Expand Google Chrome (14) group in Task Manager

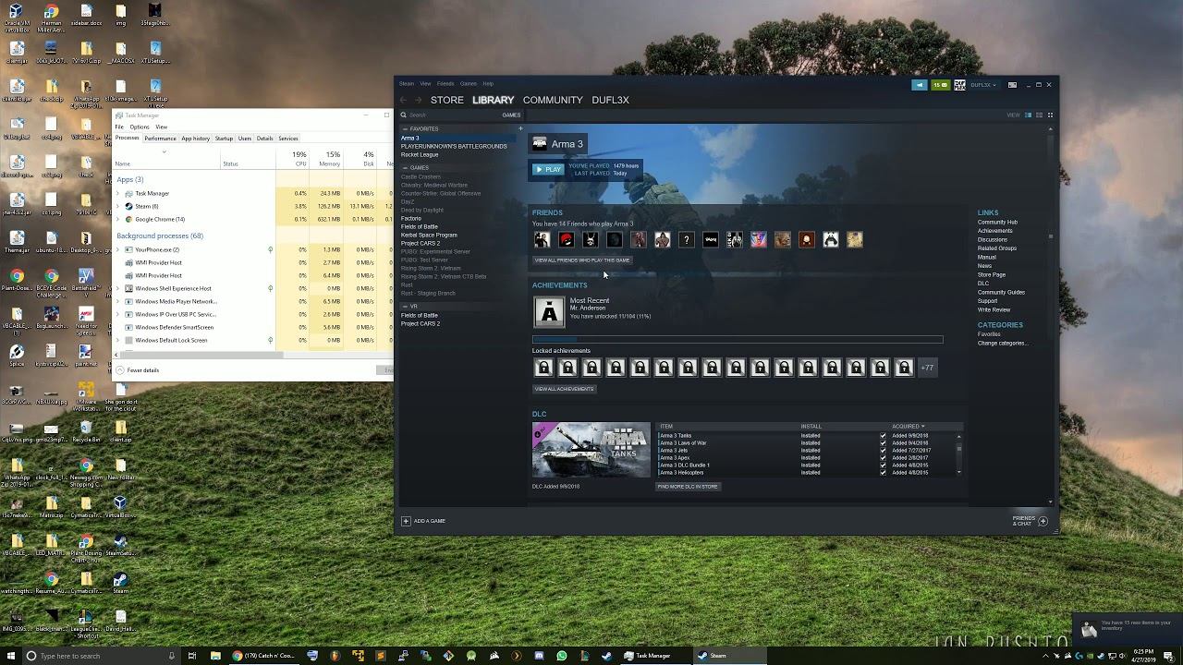point(118,219)
